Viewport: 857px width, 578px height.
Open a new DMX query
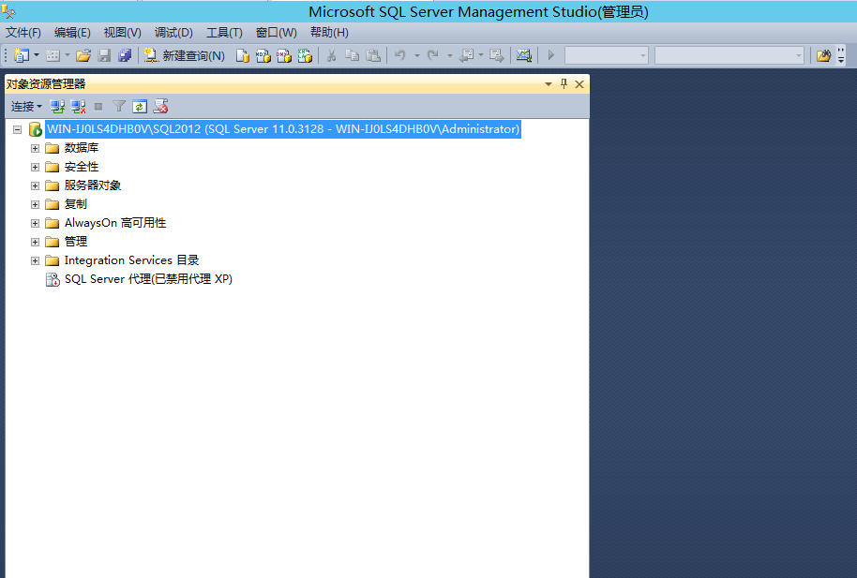coord(286,55)
